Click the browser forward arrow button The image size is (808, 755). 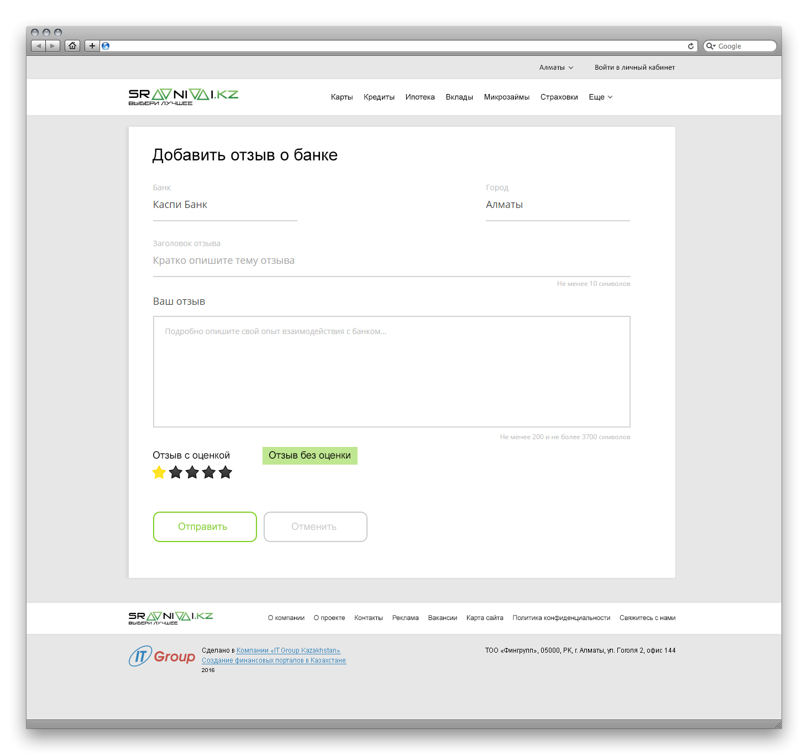click(53, 46)
